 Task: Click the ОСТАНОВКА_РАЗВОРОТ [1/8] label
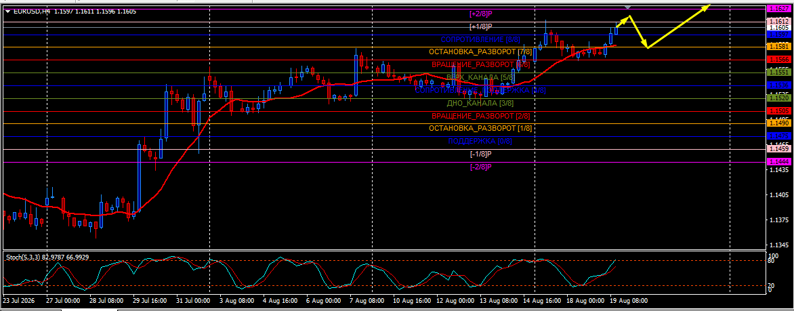(480, 129)
